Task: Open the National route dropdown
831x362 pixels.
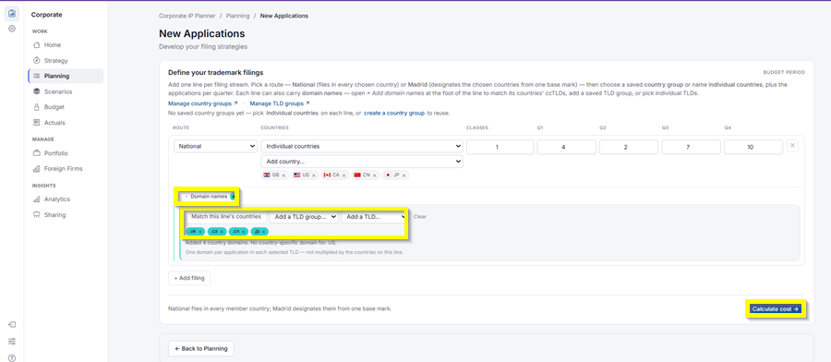Action: [216, 146]
